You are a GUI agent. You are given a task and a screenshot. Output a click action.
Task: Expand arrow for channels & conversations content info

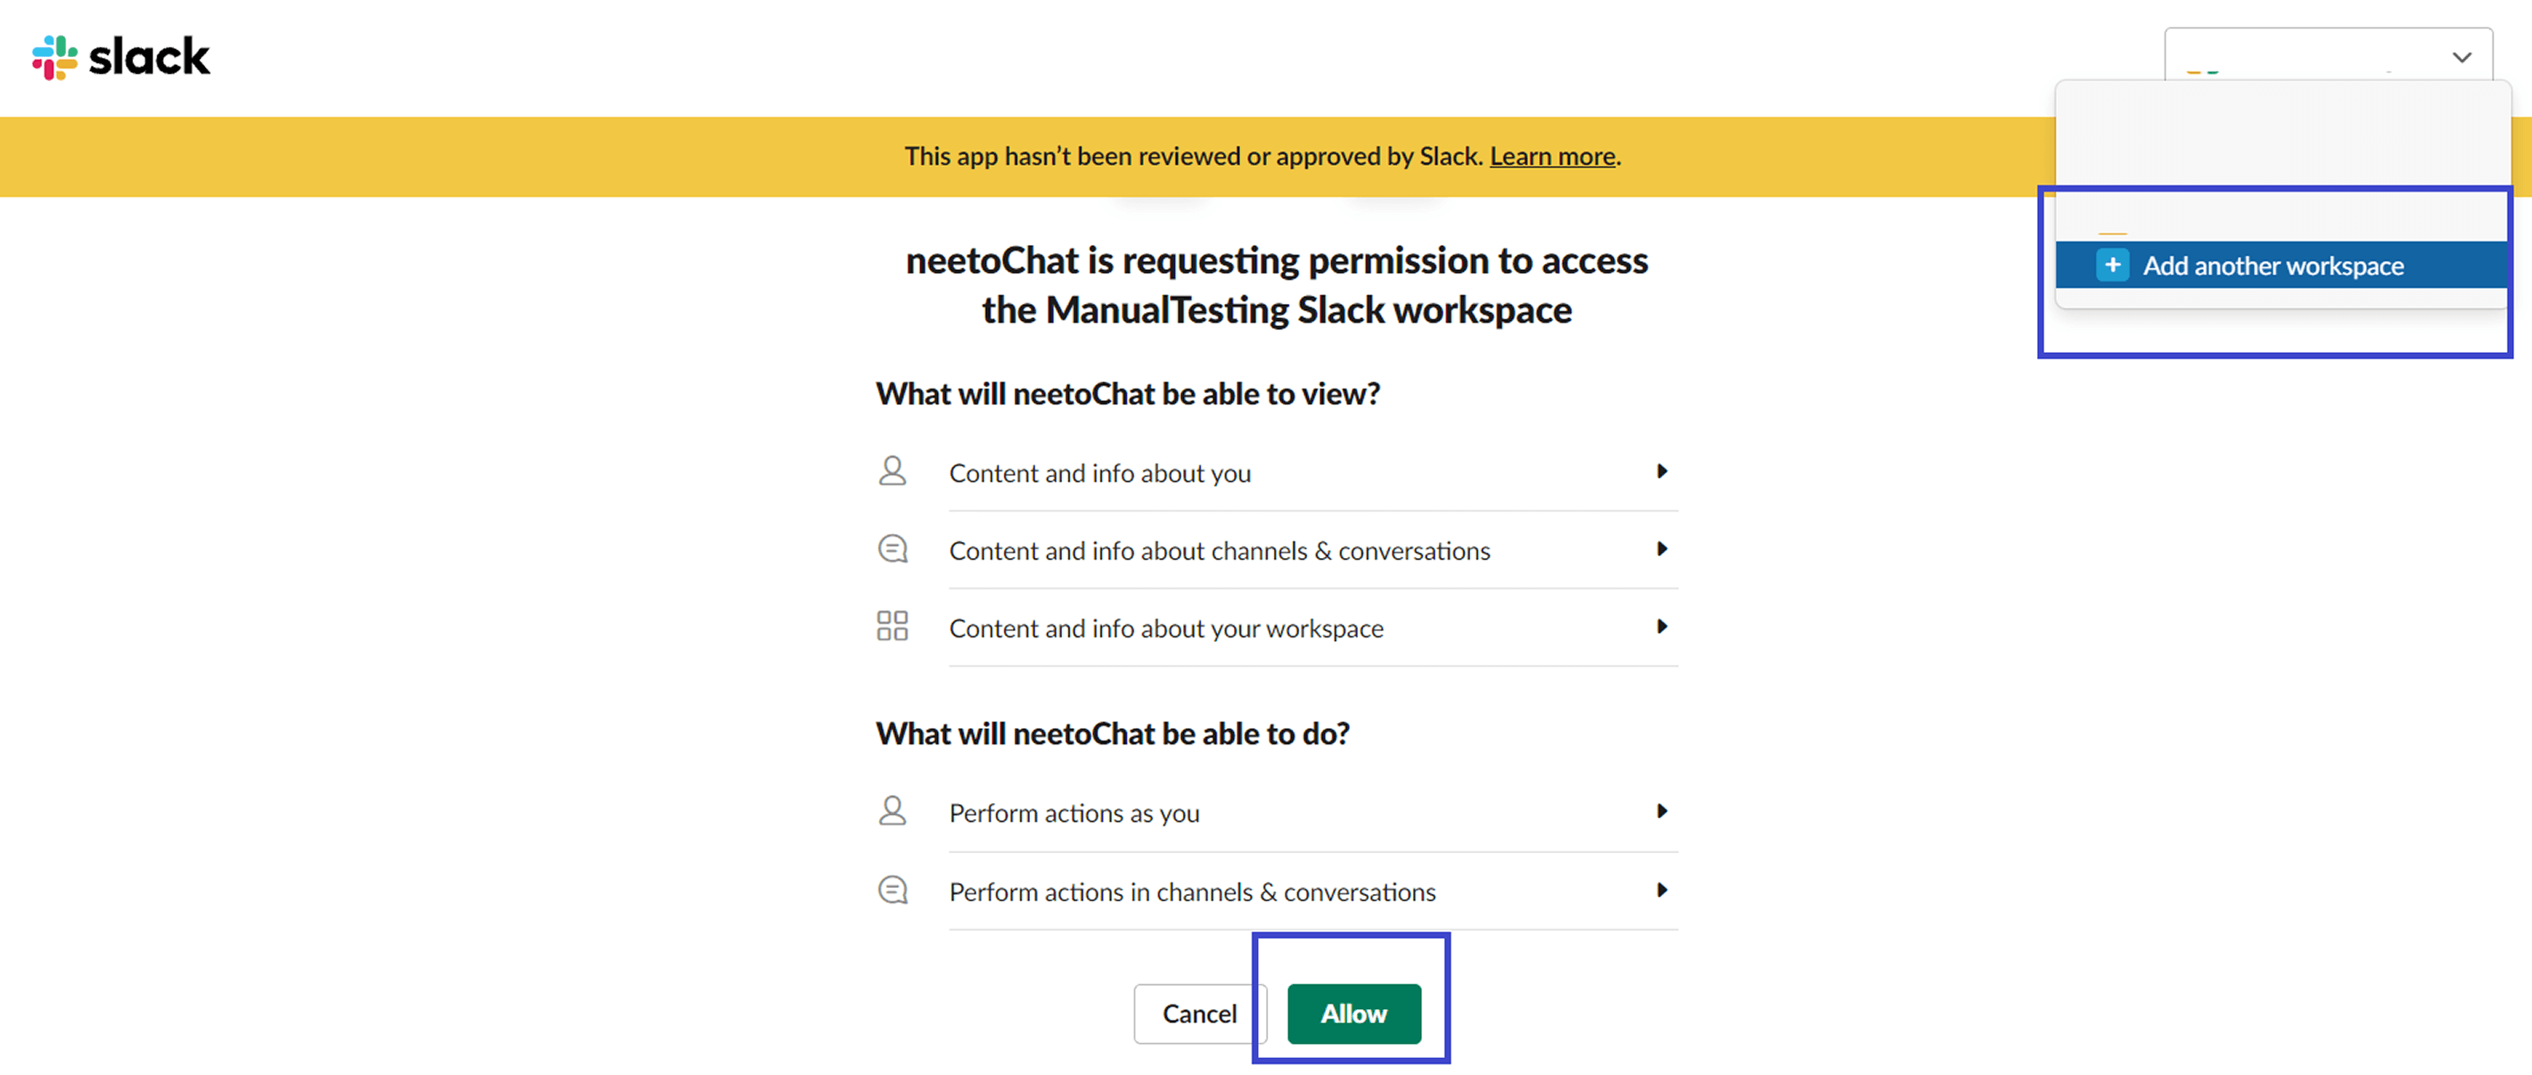pos(1661,549)
